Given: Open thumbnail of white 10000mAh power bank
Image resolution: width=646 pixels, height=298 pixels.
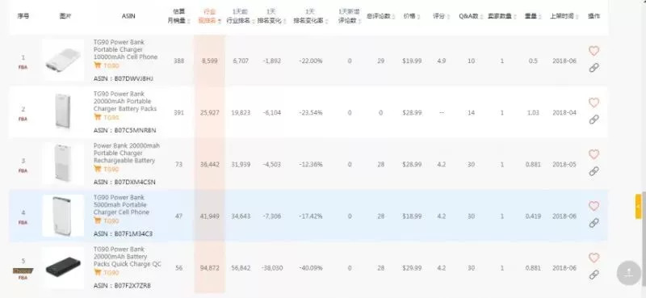Looking at the screenshot, I should pos(63,61).
